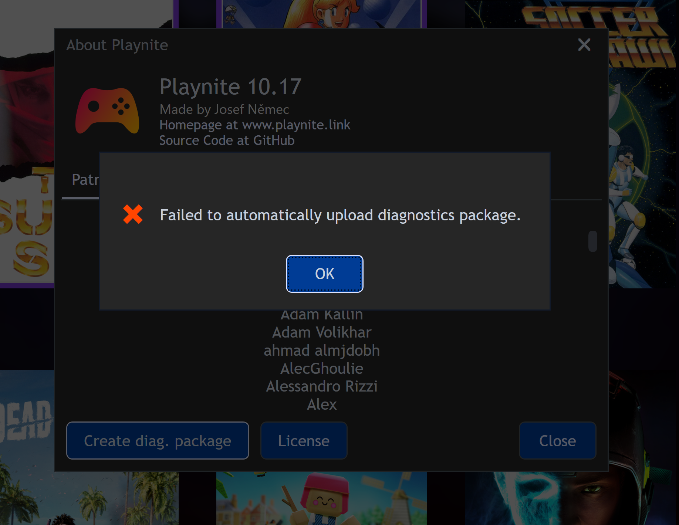Click the DEAD game cover on the left
679x525 pixels.
coord(26,421)
